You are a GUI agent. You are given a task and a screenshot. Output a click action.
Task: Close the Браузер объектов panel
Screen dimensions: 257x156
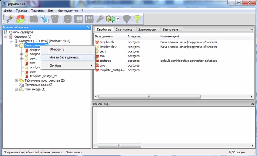(x=88, y=27)
